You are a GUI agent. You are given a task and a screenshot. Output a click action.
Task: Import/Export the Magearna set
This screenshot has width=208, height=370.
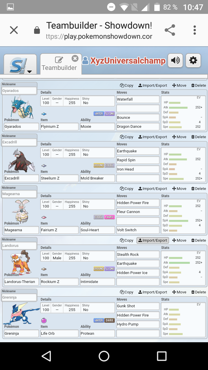pos(153,188)
